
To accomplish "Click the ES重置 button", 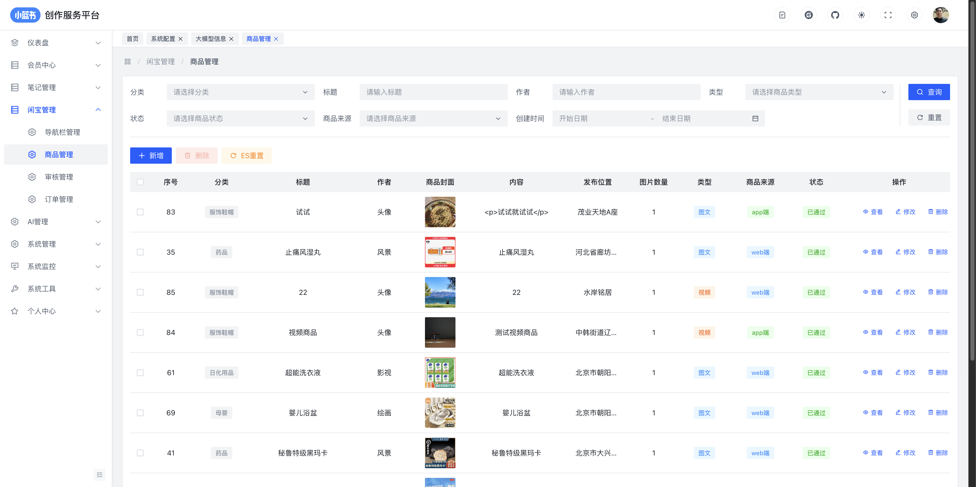I will [x=247, y=156].
